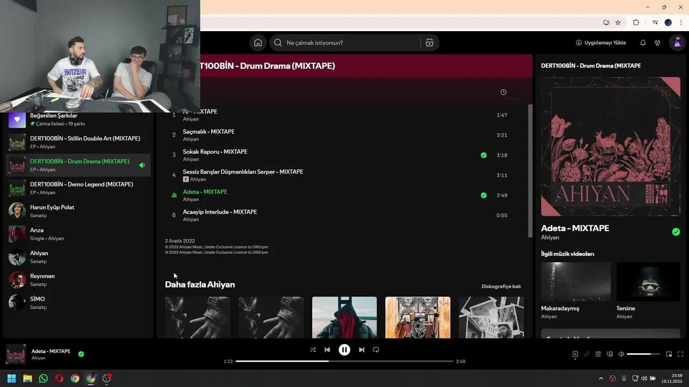Open Reynmen artist in library
This screenshot has width=689, height=387.
coord(79,279)
